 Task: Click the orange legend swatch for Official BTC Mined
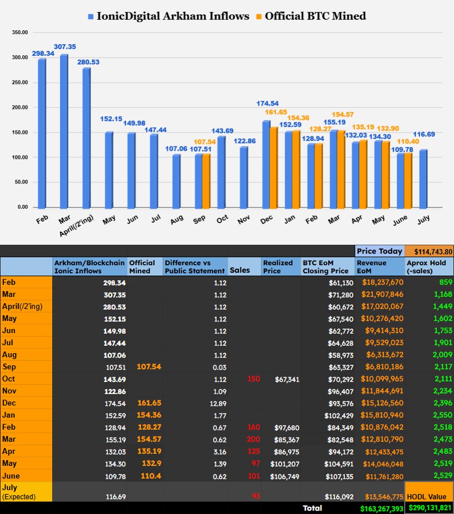(259, 16)
